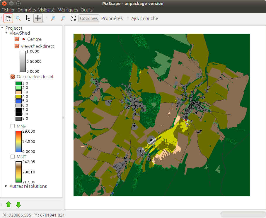Click the yellow 4.0 legend swatch
The height and width of the screenshot is (218, 266).
18,96
